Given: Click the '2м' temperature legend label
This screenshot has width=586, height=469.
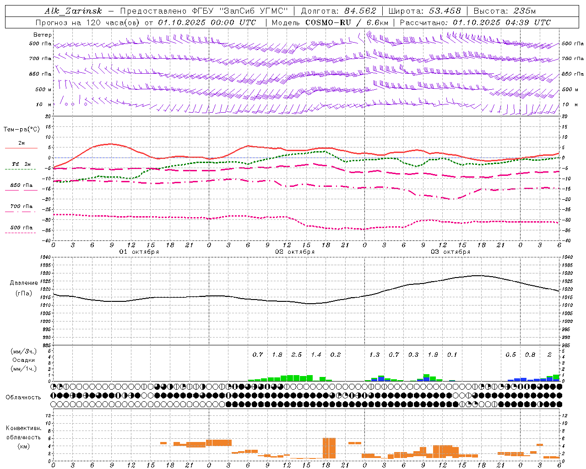Looking at the screenshot, I should pyautogui.click(x=22, y=143).
